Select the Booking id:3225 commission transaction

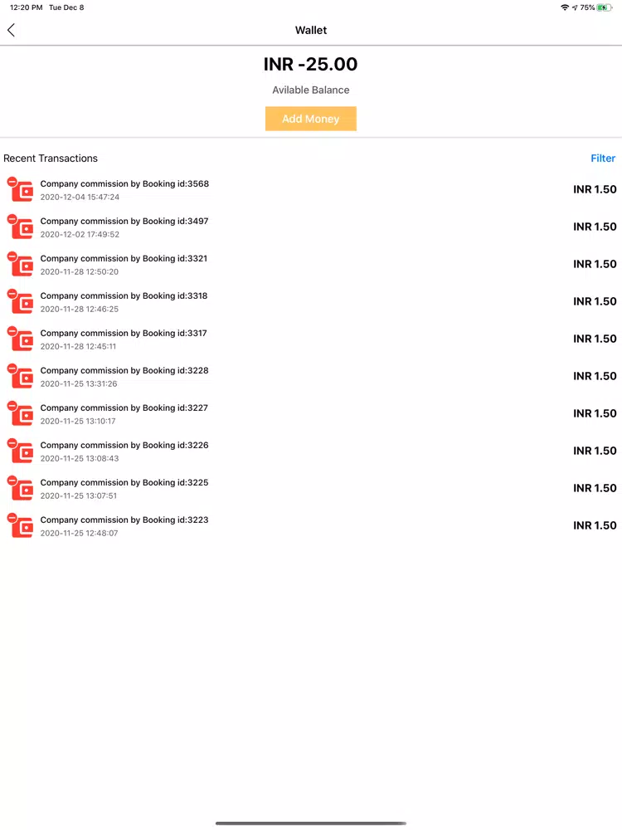click(311, 489)
